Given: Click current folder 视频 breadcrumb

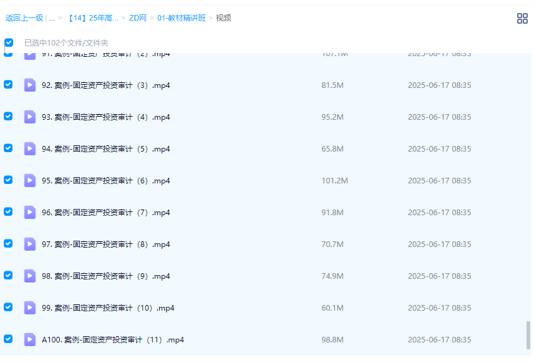Looking at the screenshot, I should (x=223, y=18).
